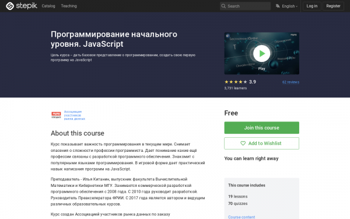Viewport: 350px width, 219px height.
Task: Click the 70 quizzes text
Action: coord(238,204)
